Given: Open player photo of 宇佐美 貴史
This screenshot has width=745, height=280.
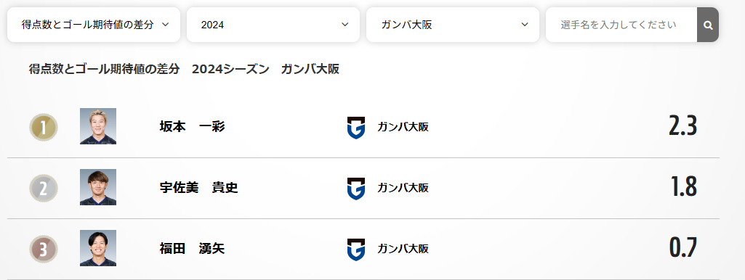Looking at the screenshot, I should 98,187.
